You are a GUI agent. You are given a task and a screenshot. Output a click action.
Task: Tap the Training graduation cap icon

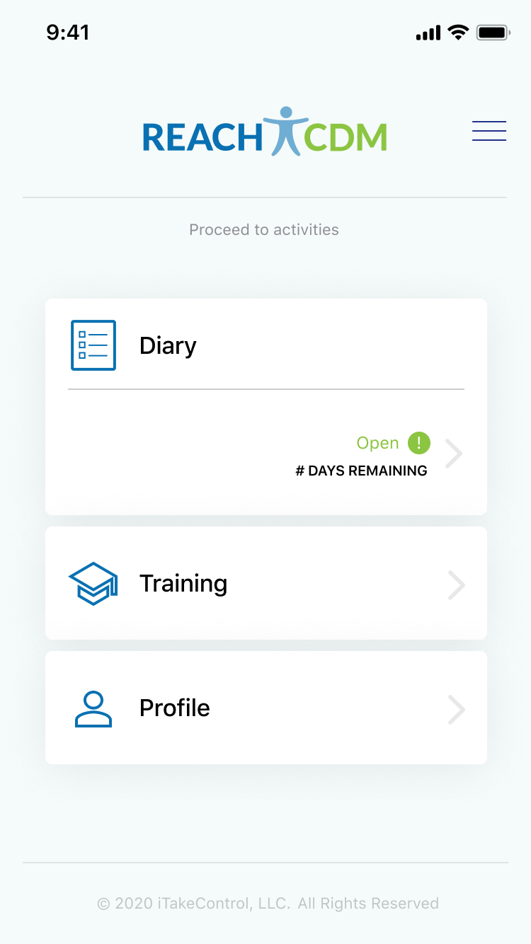[93, 584]
